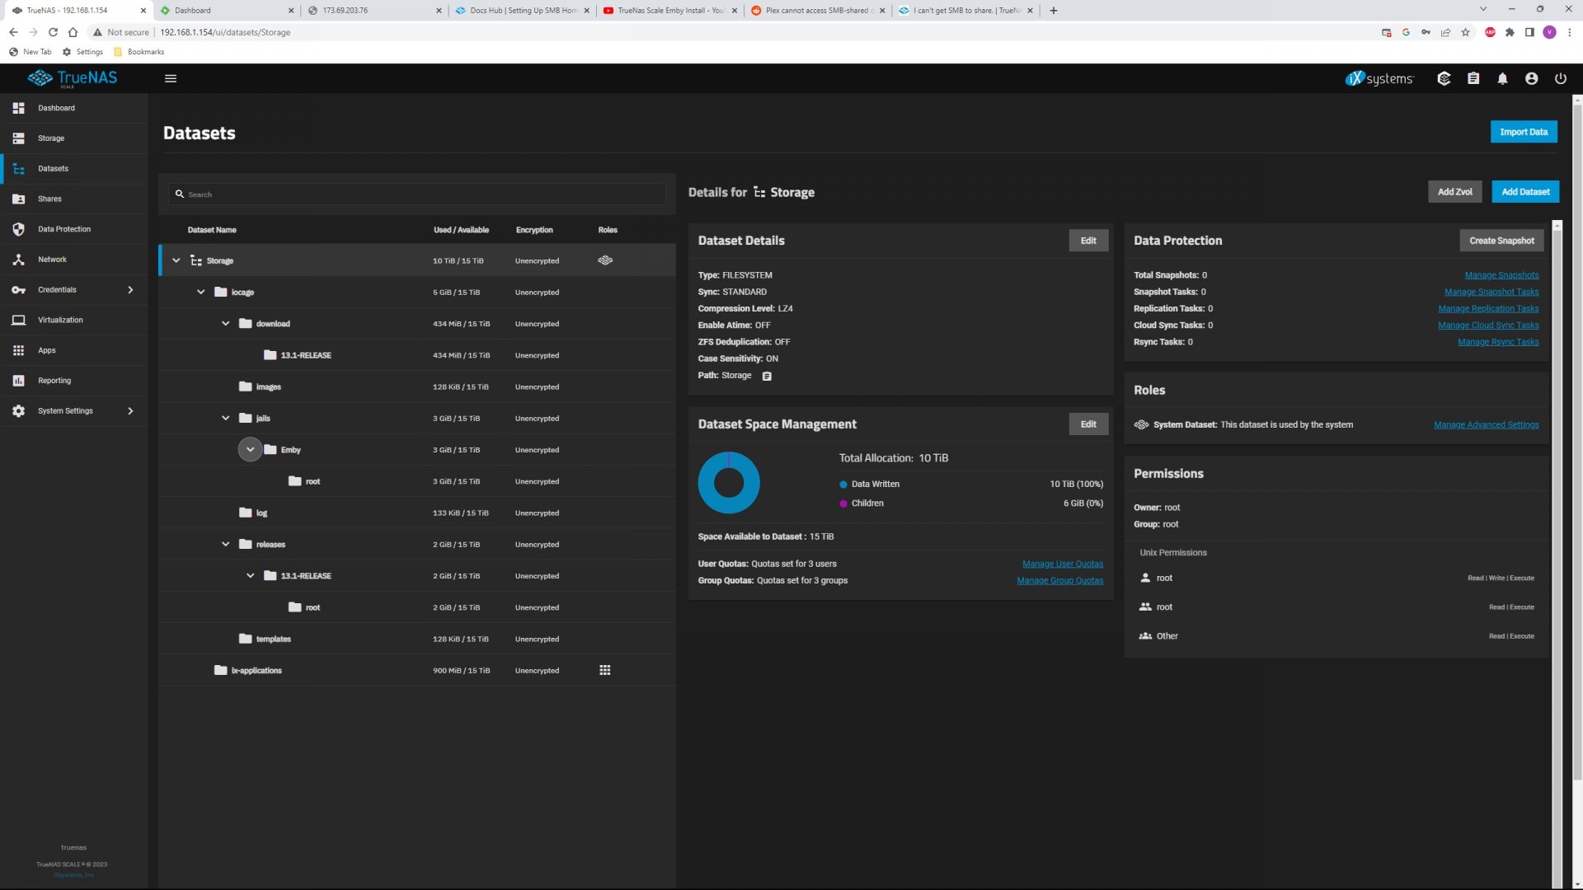Open the user account icon
The height and width of the screenshot is (890, 1583).
point(1531,78)
